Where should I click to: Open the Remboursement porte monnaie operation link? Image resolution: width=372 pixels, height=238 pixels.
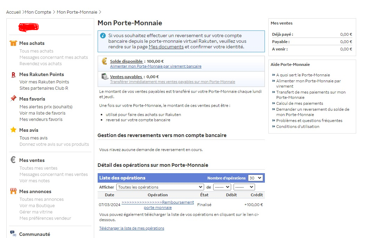tap(157, 205)
